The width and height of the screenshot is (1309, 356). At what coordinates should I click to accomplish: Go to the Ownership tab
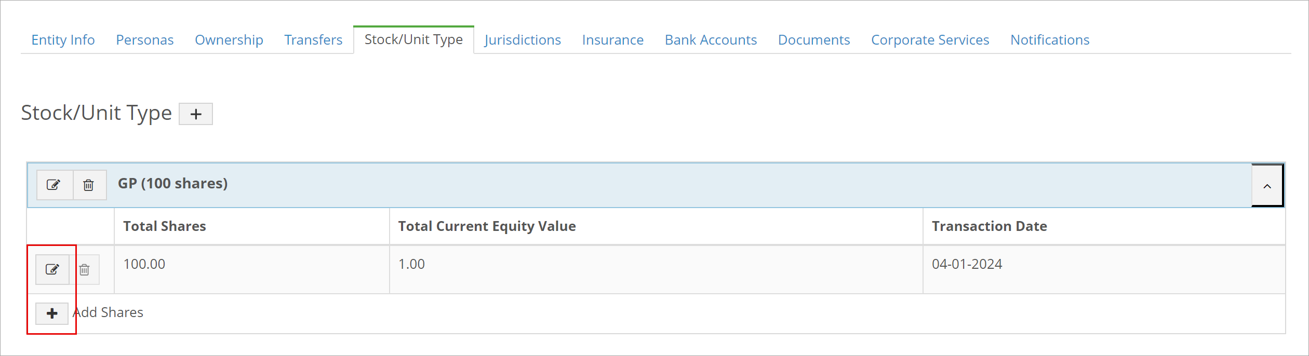[229, 40]
